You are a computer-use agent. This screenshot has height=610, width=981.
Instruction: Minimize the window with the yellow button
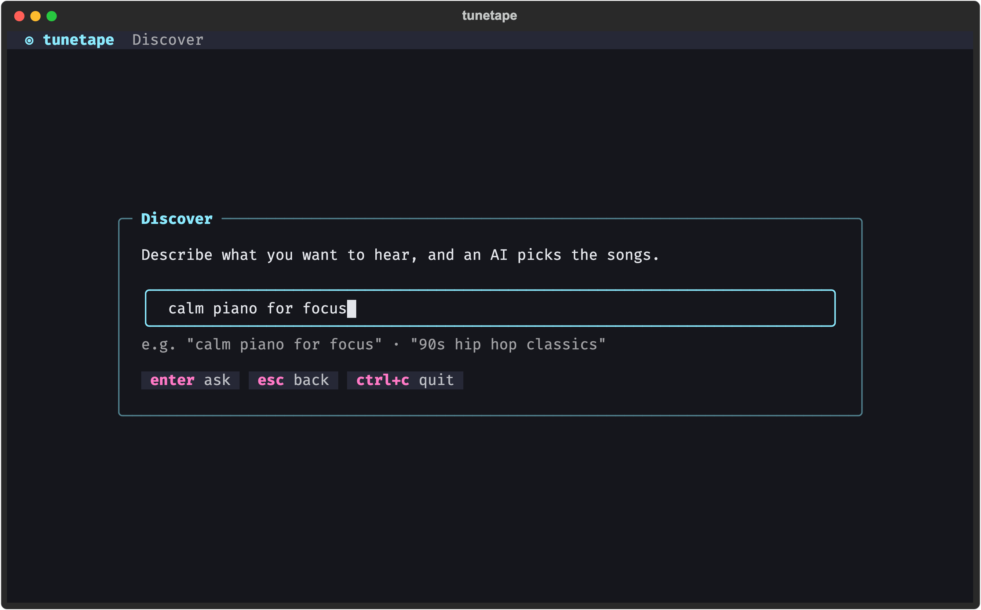(x=36, y=16)
